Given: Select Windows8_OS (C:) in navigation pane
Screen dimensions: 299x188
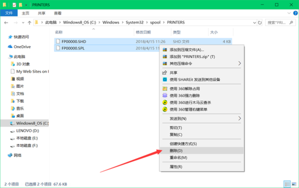Looking at the screenshot, I should point(25,123).
